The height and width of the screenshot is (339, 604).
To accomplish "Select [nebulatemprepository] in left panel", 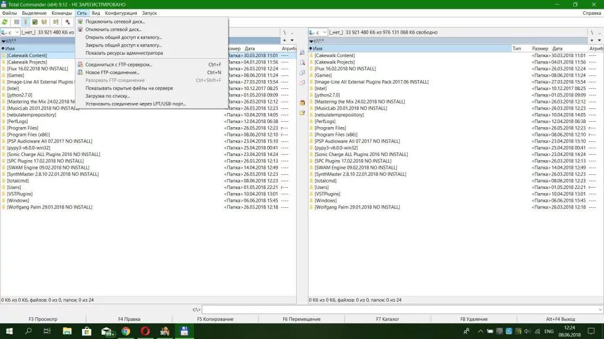I will pyautogui.click(x=32, y=115).
